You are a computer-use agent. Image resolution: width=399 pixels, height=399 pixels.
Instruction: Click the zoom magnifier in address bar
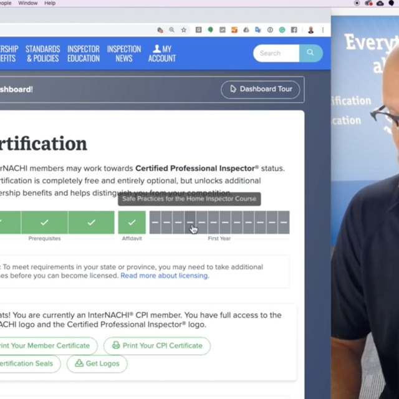pyautogui.click(x=172, y=29)
